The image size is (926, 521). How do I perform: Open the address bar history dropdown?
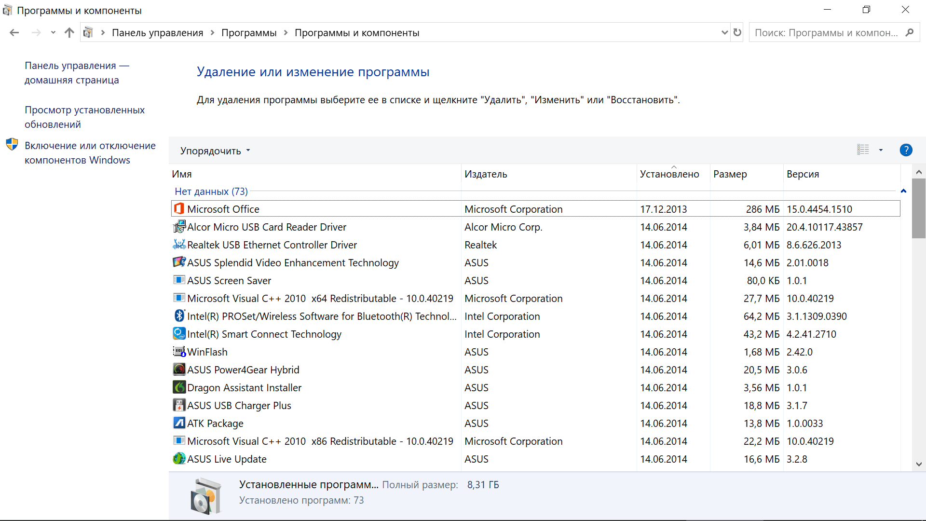coord(724,32)
